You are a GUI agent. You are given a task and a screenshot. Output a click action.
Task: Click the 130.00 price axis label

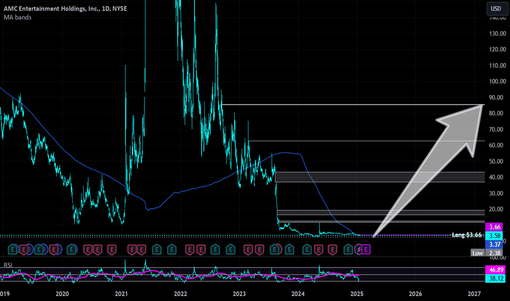tap(497, 33)
